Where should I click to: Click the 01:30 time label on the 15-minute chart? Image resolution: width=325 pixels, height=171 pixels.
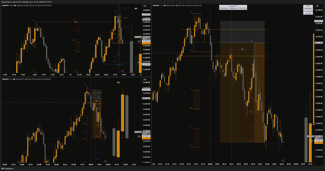(79, 74)
